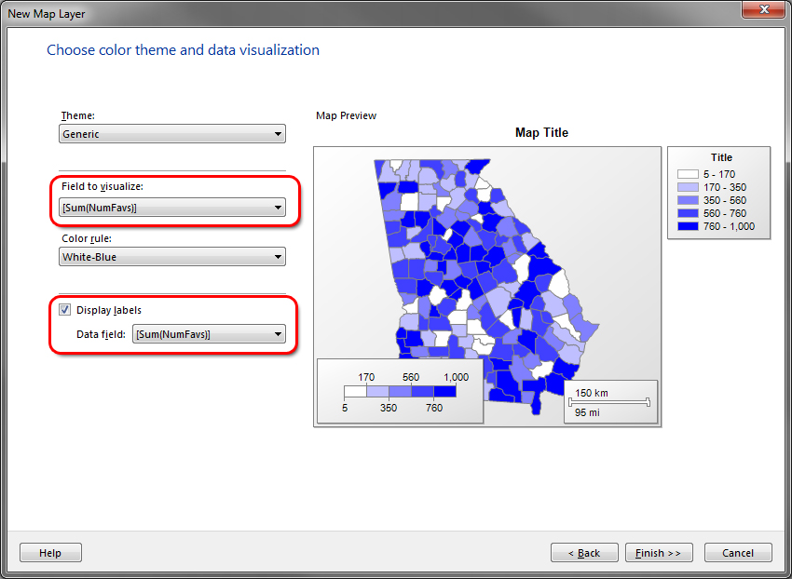Uncheck the Display labels checkbox
The height and width of the screenshot is (579, 792).
coord(65,310)
